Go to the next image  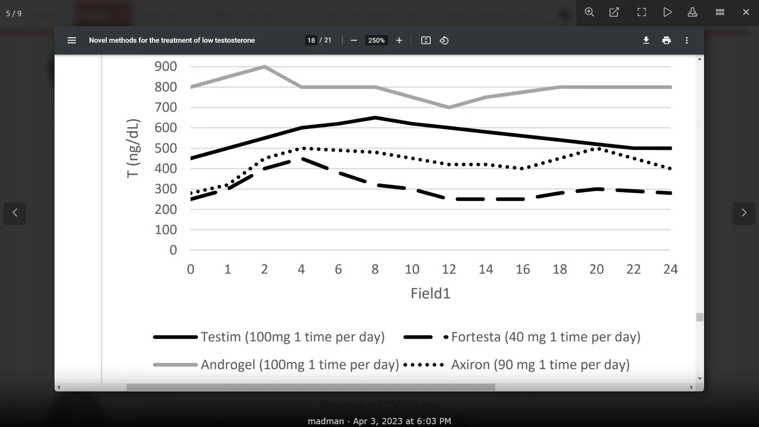click(744, 213)
